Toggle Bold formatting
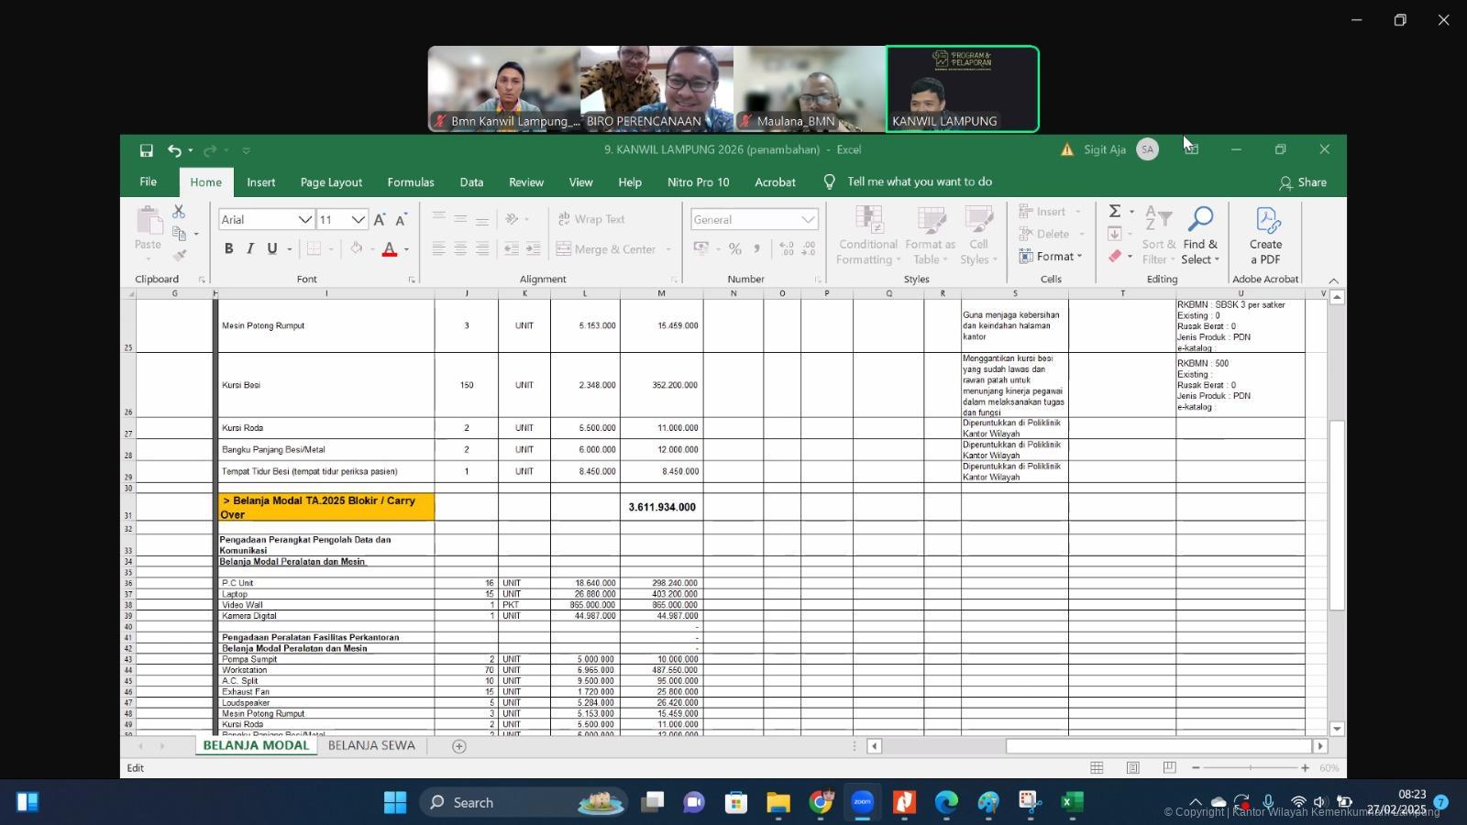The image size is (1467, 825). [x=228, y=248]
